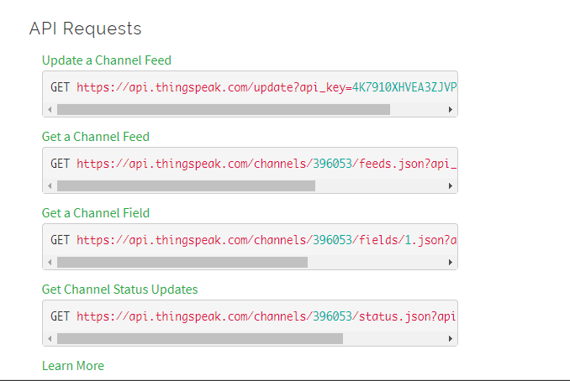The width and height of the screenshot is (570, 381).
Task: Click the channels/396053/fields/1.json URL text
Action: [267, 240]
